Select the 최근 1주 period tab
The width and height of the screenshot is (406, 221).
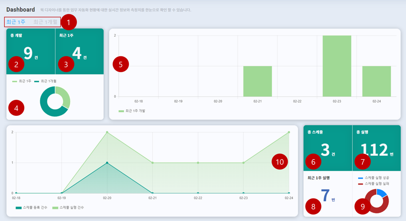pyautogui.click(x=16, y=22)
